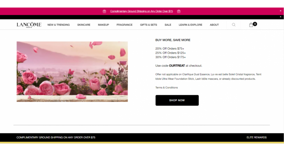Open the Gifts & Sets menu
The image size is (284, 151).
pyautogui.click(x=148, y=25)
